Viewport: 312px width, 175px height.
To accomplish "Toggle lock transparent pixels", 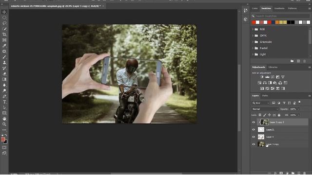I will pyautogui.click(x=260, y=115).
